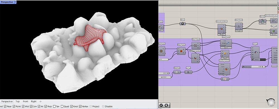This screenshot has height=109, width=279.
Task: Click the Merge component icon
Action: [256, 52]
